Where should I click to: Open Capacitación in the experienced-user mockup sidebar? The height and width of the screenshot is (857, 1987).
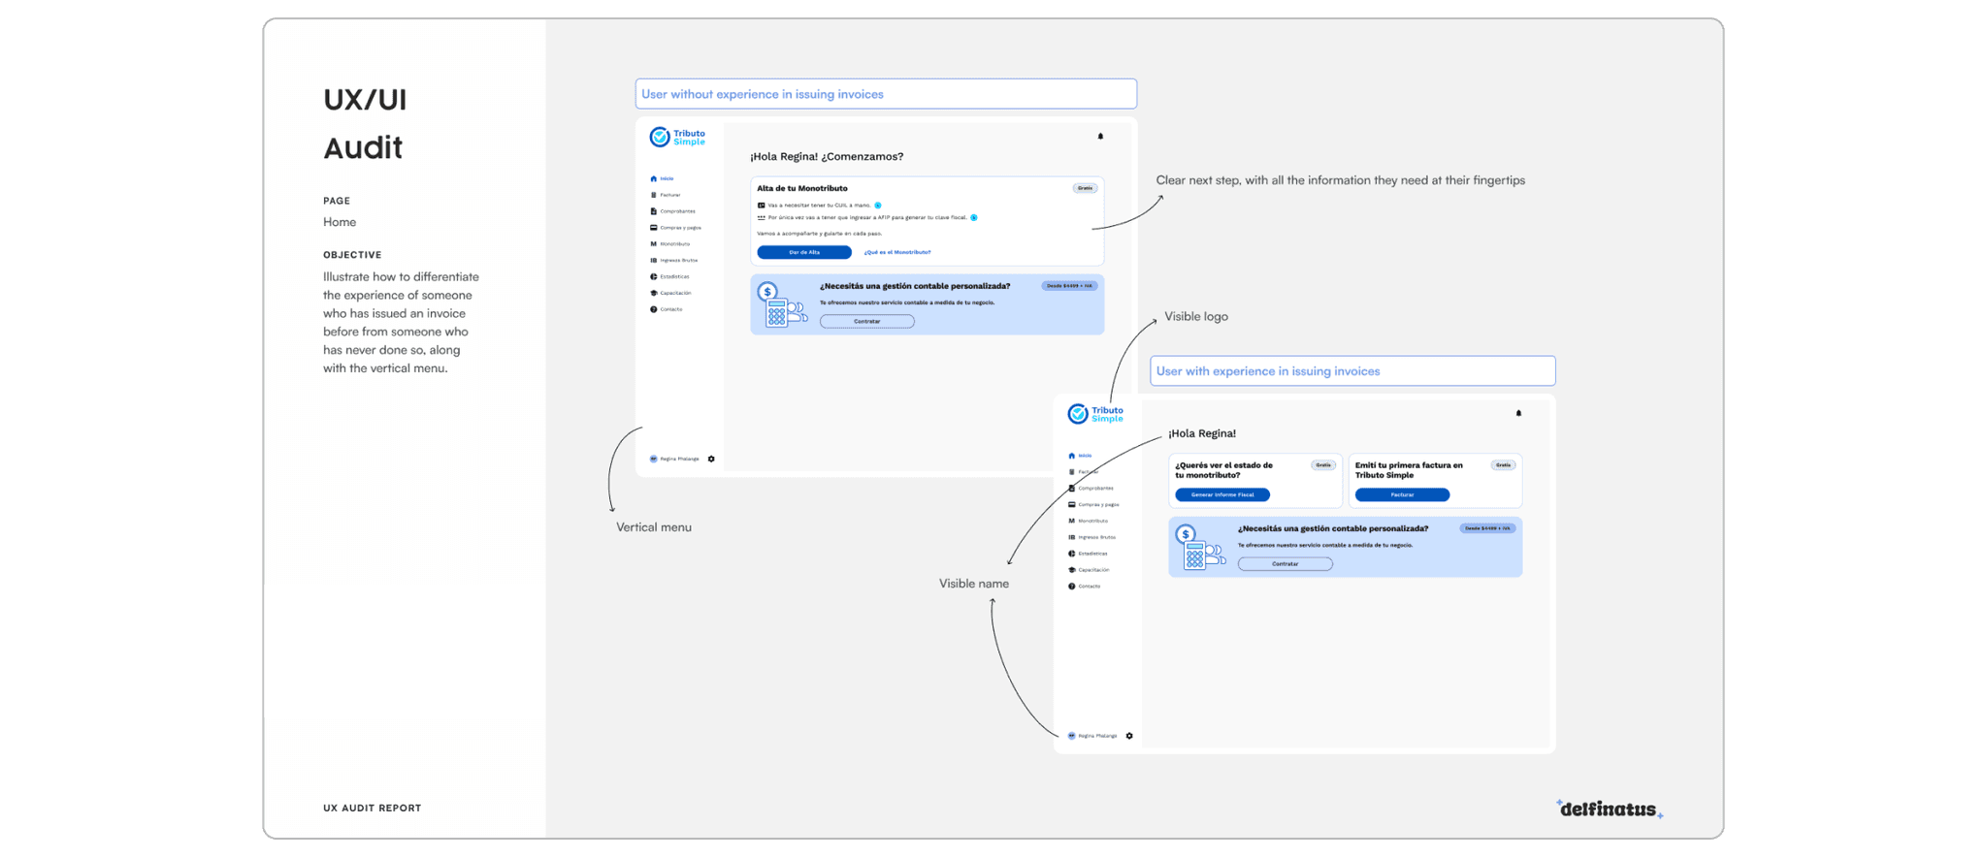(1089, 570)
